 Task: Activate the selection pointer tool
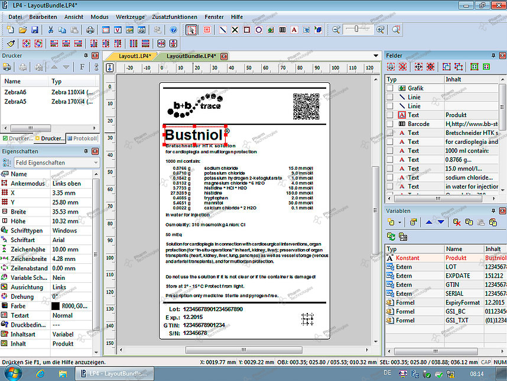pos(191,30)
